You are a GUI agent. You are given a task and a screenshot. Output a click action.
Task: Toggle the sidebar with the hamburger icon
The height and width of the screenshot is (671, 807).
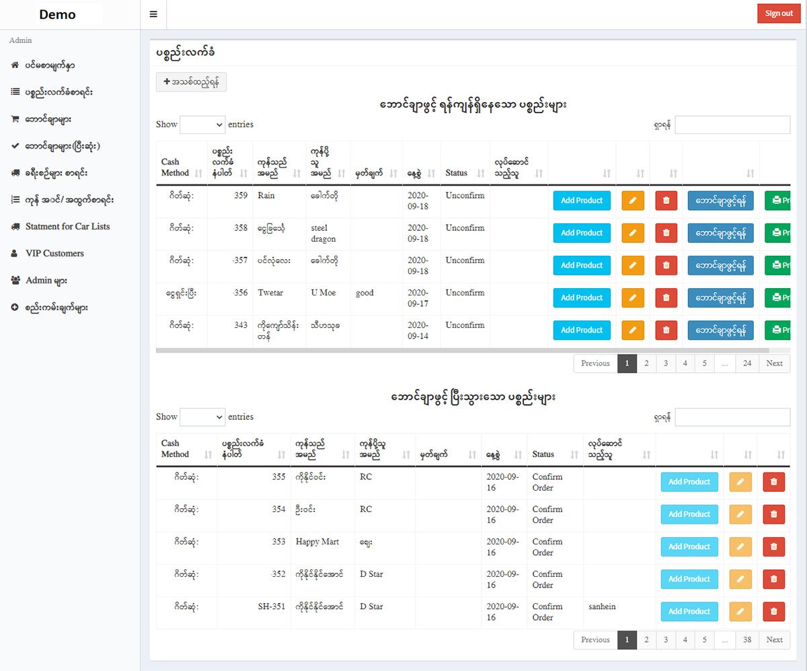[154, 13]
